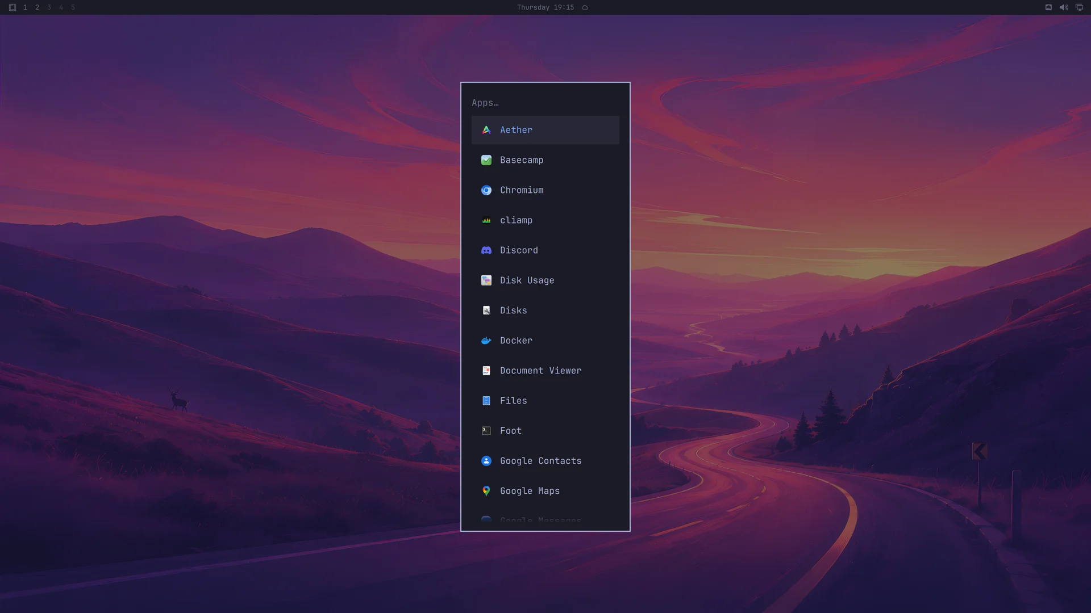Switch to workspace 2
1091x613 pixels.
tap(37, 7)
